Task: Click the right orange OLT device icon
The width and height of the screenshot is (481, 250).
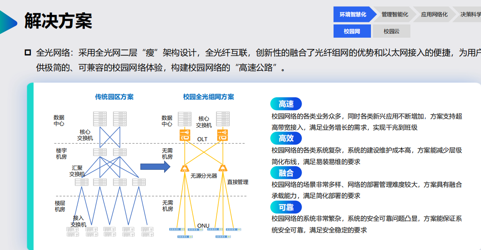Action: click(x=223, y=135)
